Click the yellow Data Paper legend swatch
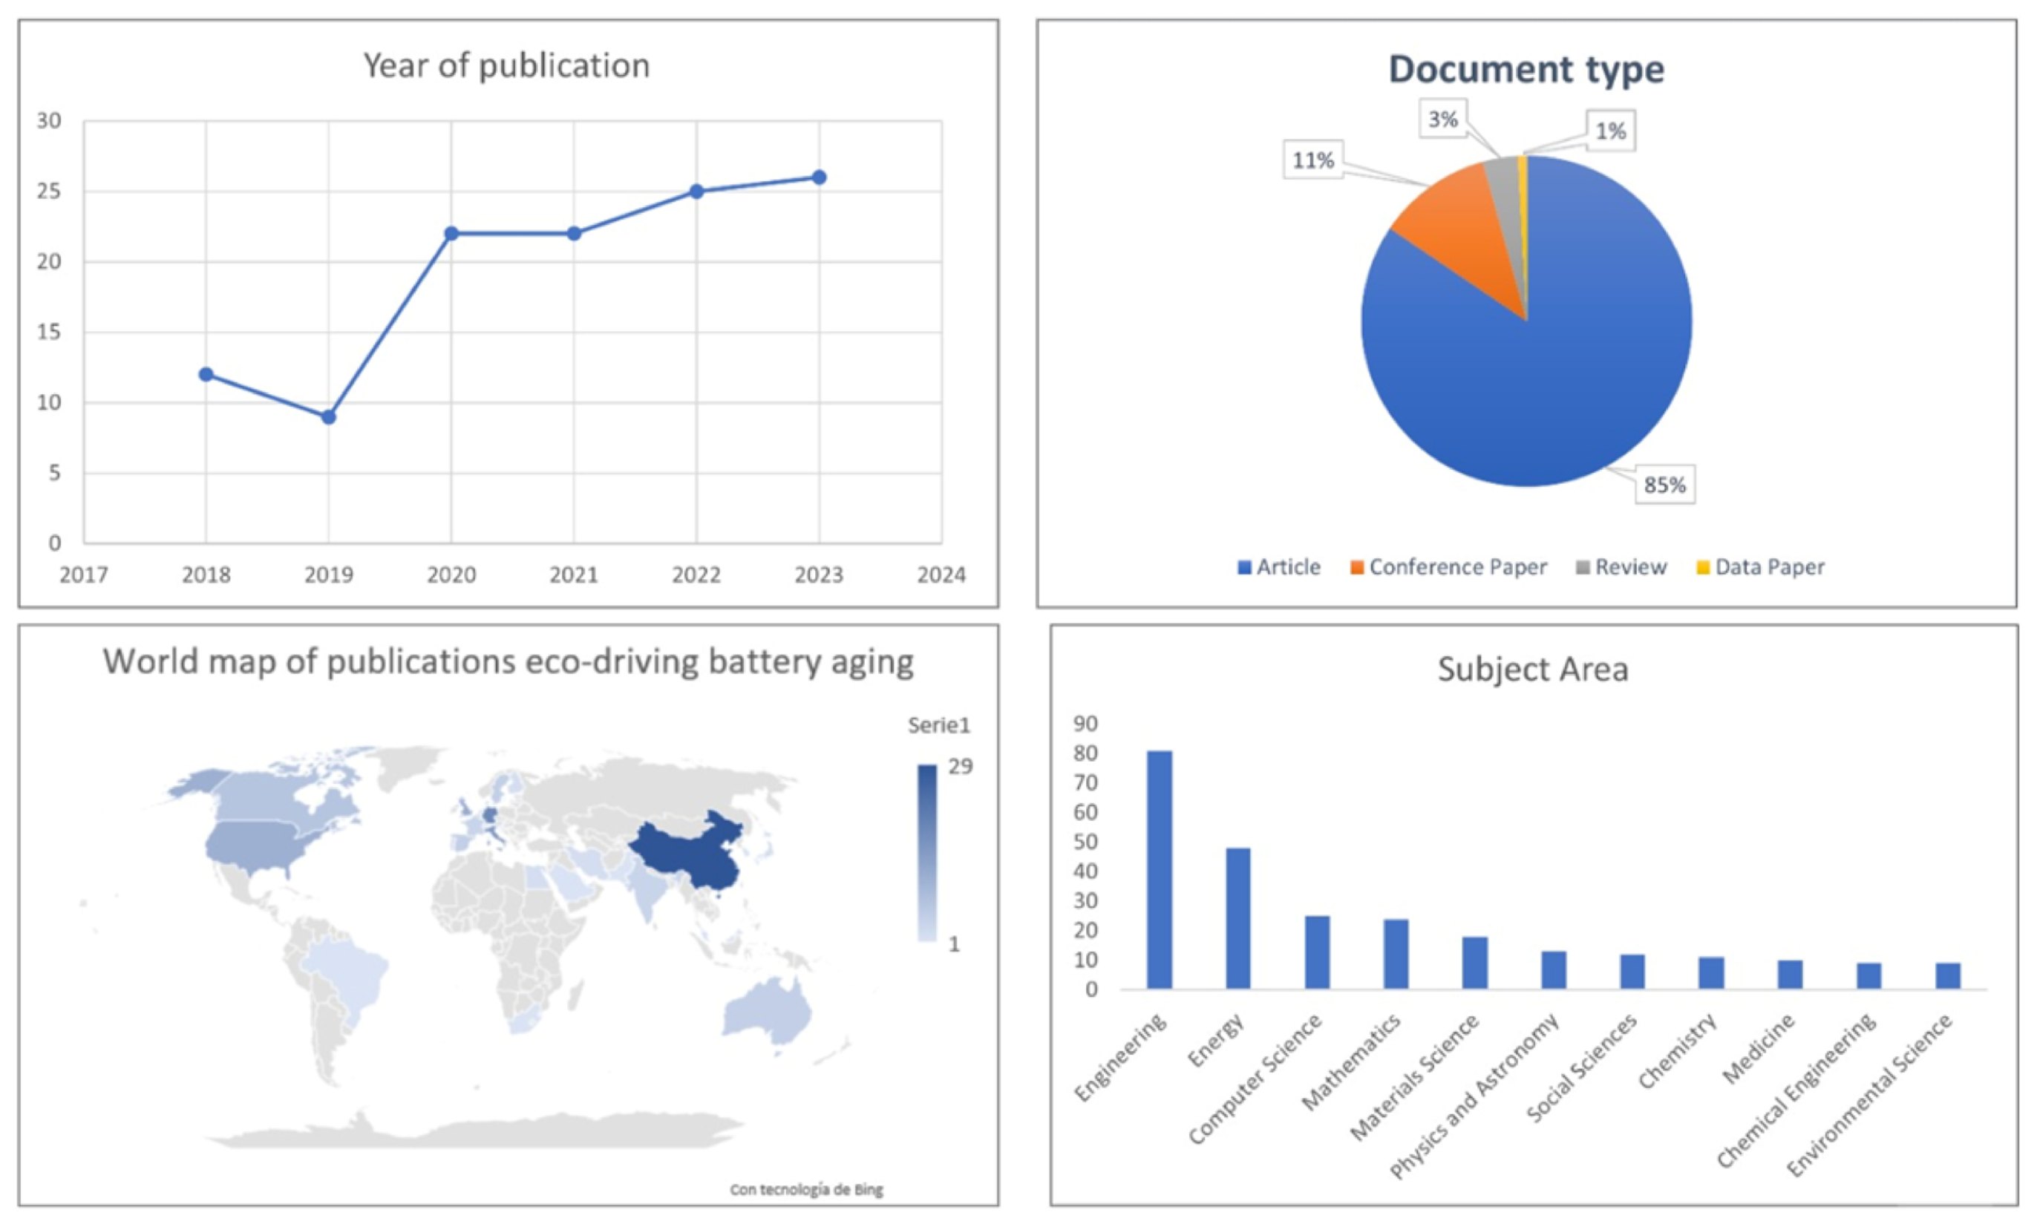The image size is (2037, 1227). (1702, 567)
